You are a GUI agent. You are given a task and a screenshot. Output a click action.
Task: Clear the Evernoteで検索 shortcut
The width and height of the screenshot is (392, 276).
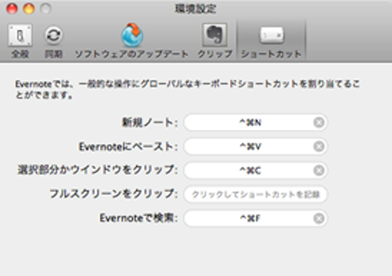pos(319,218)
